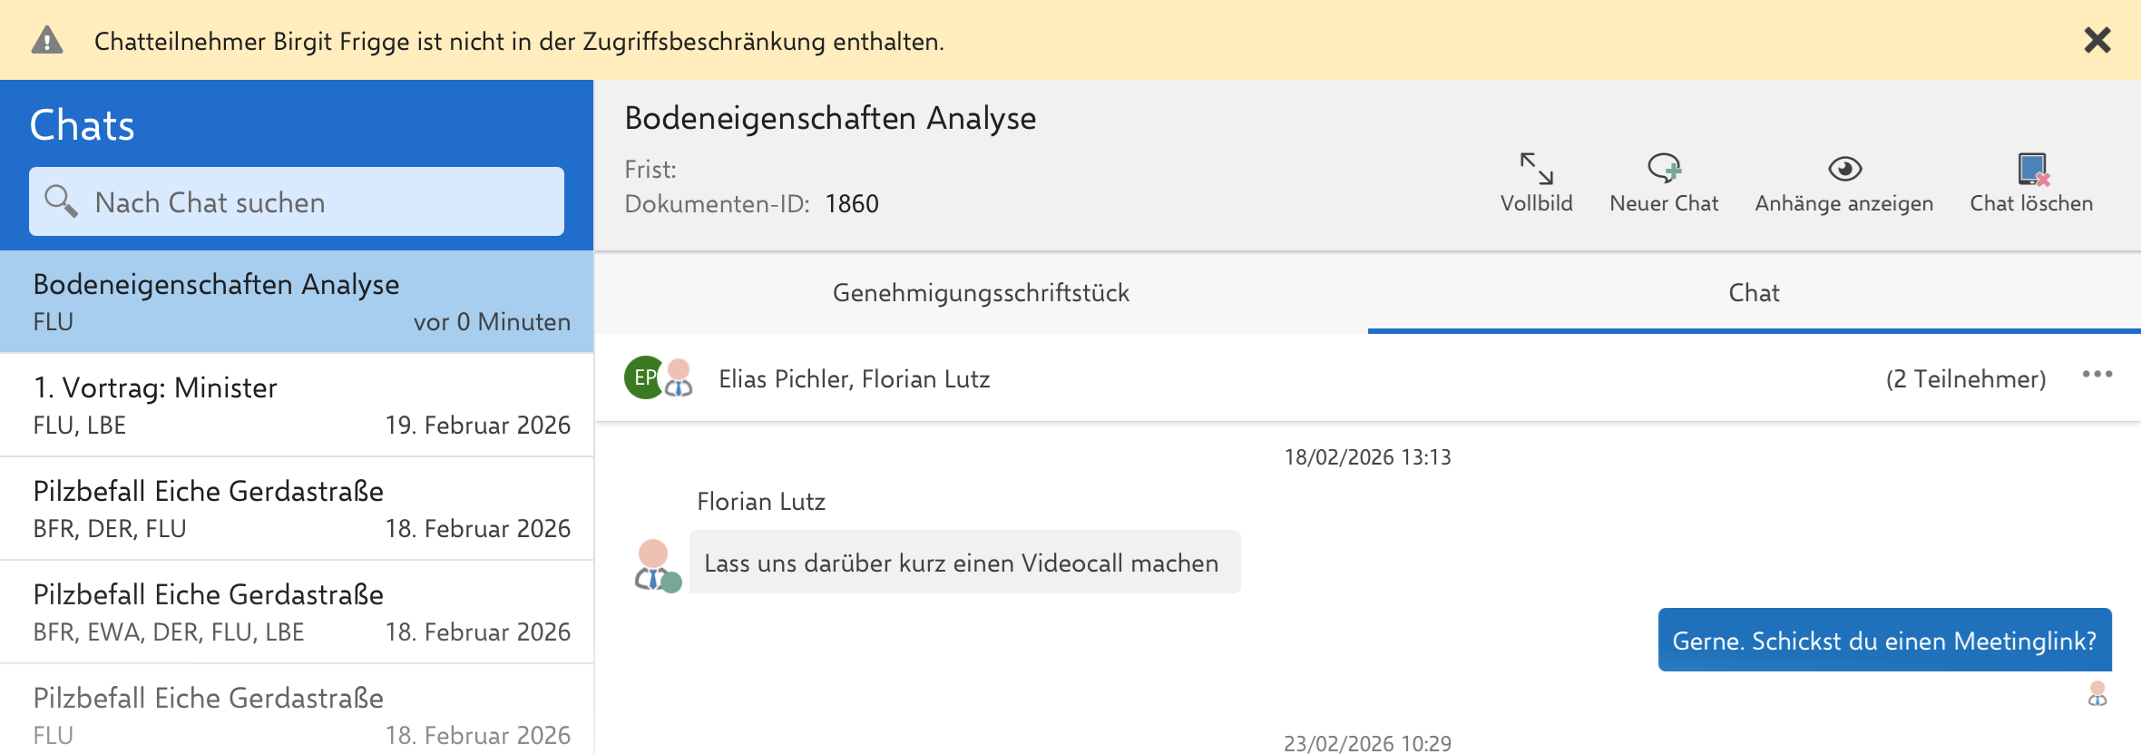Click the Dokumenten-ID value 1860
Image resolution: width=2141 pixels, height=754 pixels.
(852, 204)
